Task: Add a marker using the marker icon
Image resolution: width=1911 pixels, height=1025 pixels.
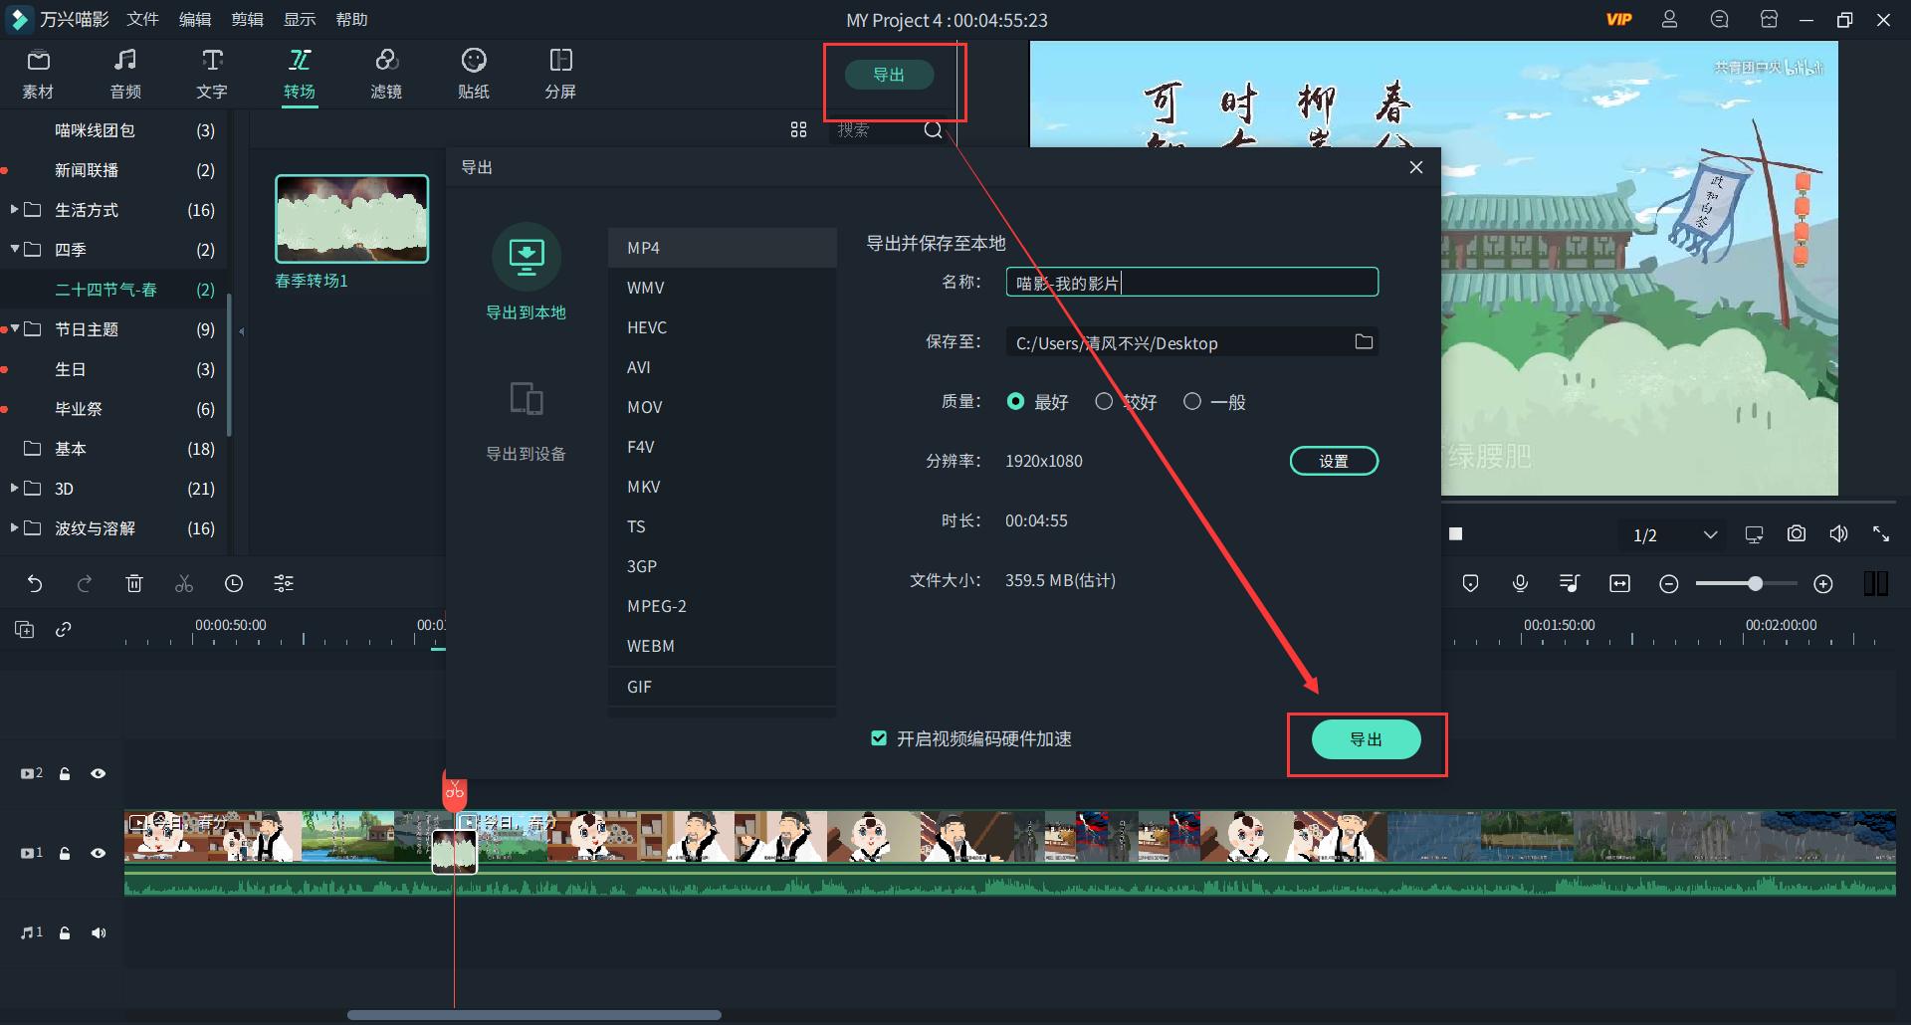Action: 1470,583
